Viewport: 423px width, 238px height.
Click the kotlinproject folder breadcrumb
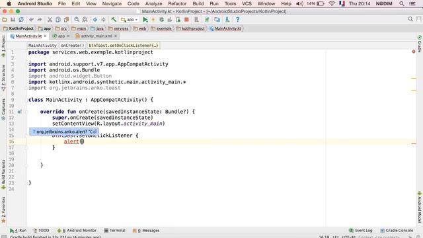[190, 28]
